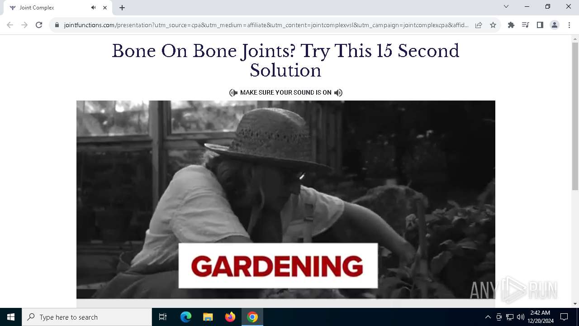View site security lock information
Screen dimensions: 579x326
pos(57,25)
